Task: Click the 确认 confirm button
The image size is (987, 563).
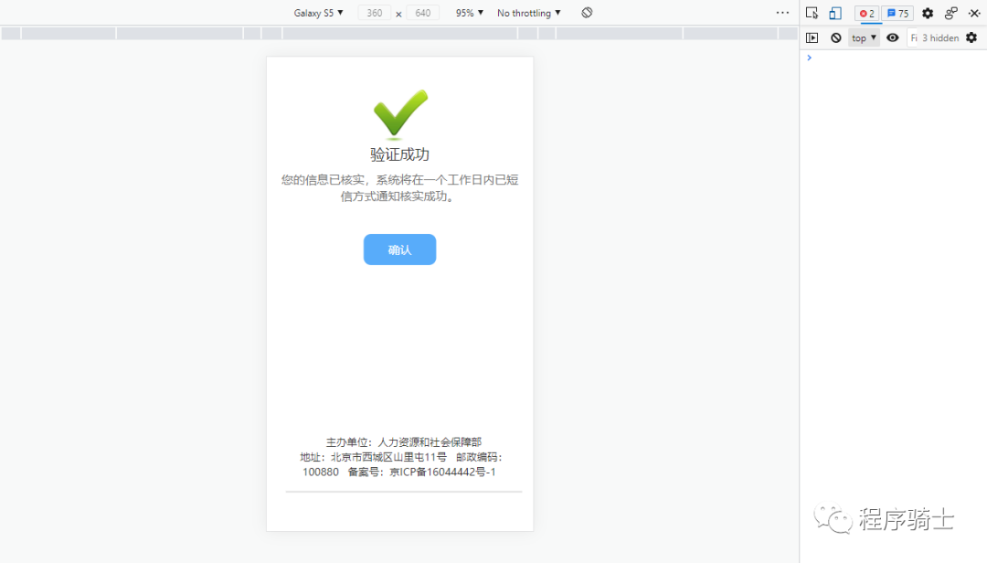Action: (399, 249)
